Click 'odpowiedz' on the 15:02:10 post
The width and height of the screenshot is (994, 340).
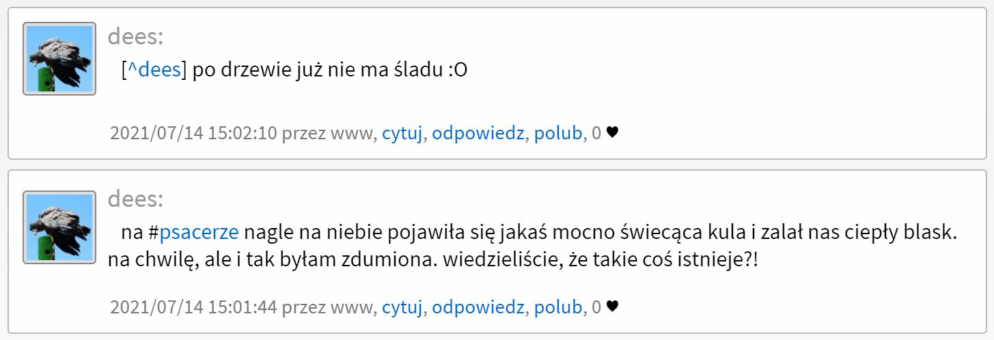tap(478, 133)
